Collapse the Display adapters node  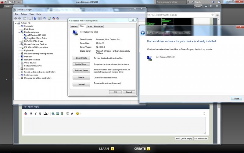pos(19,32)
